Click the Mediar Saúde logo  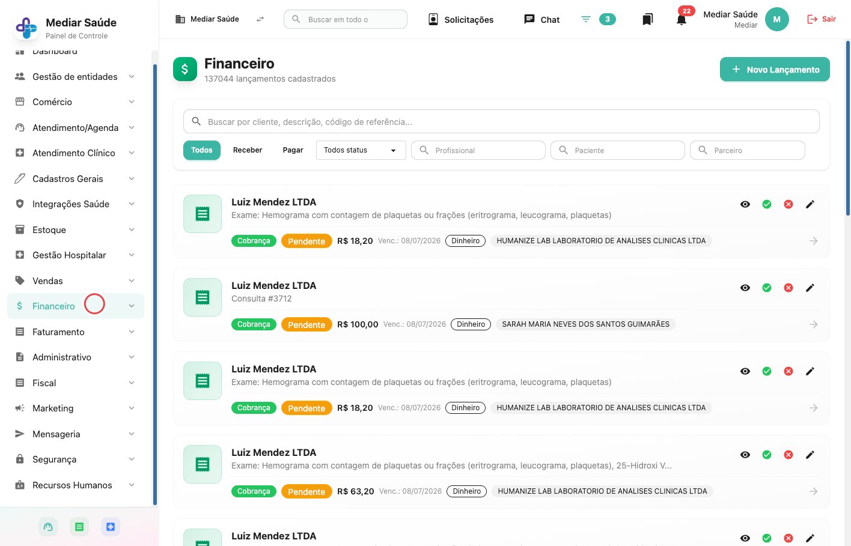pos(26,28)
